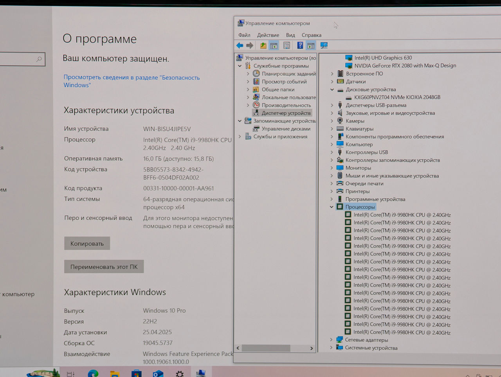
Task: Select the Общие папки tree item
Action: 278,90
